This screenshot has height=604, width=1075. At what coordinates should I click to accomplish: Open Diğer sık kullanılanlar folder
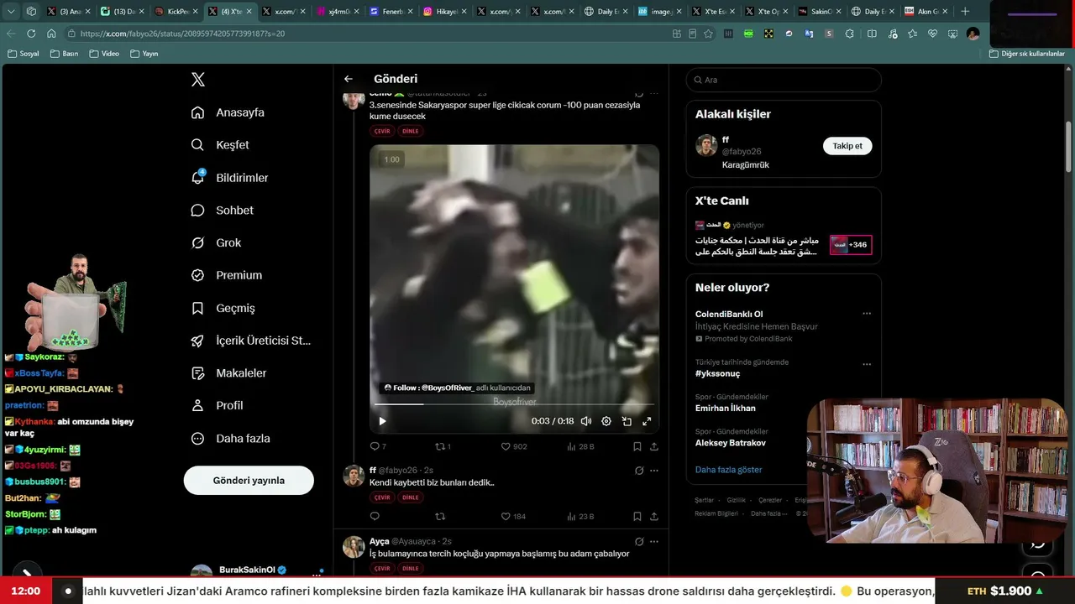(x=1026, y=54)
